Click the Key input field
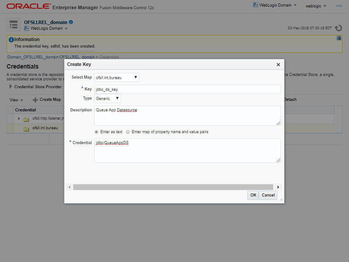 click(188, 89)
